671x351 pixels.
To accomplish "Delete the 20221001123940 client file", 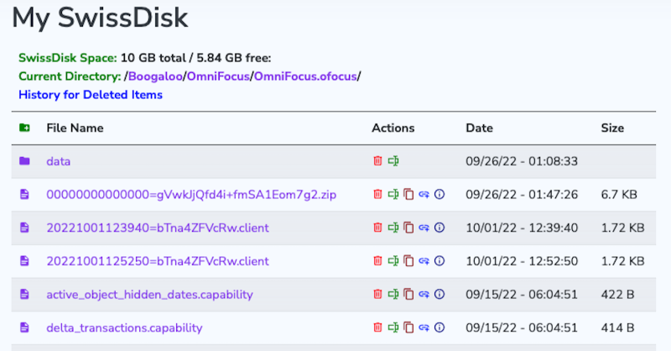I will click(377, 228).
